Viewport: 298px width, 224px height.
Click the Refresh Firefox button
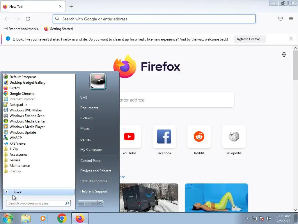249,39
